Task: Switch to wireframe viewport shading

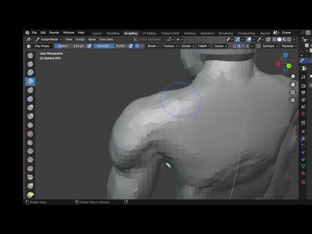Action: coord(274,39)
